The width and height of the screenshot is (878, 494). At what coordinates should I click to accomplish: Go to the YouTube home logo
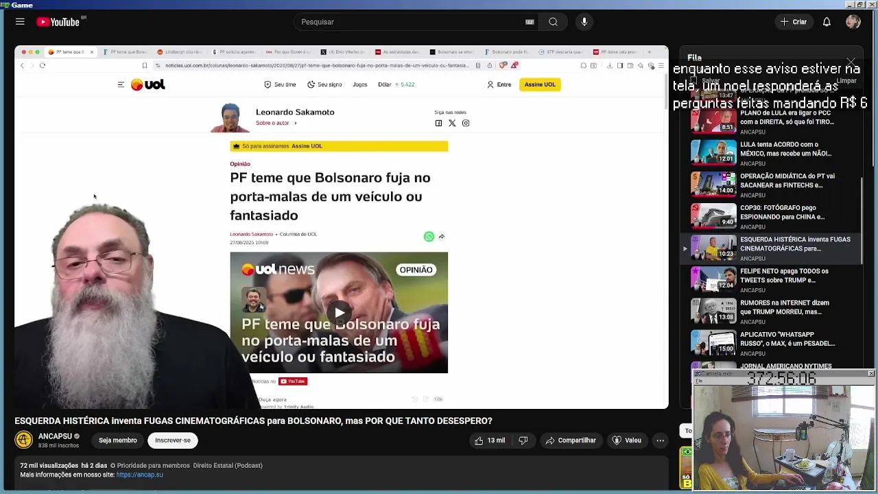point(58,22)
